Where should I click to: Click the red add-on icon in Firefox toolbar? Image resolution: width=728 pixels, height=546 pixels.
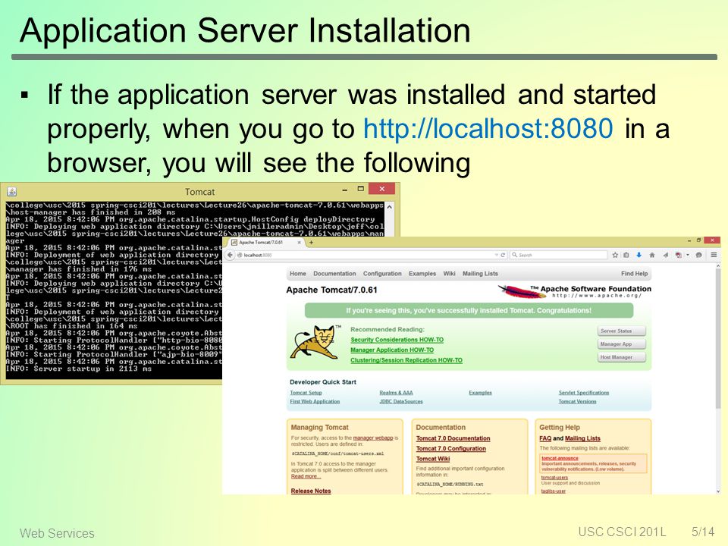click(x=678, y=255)
